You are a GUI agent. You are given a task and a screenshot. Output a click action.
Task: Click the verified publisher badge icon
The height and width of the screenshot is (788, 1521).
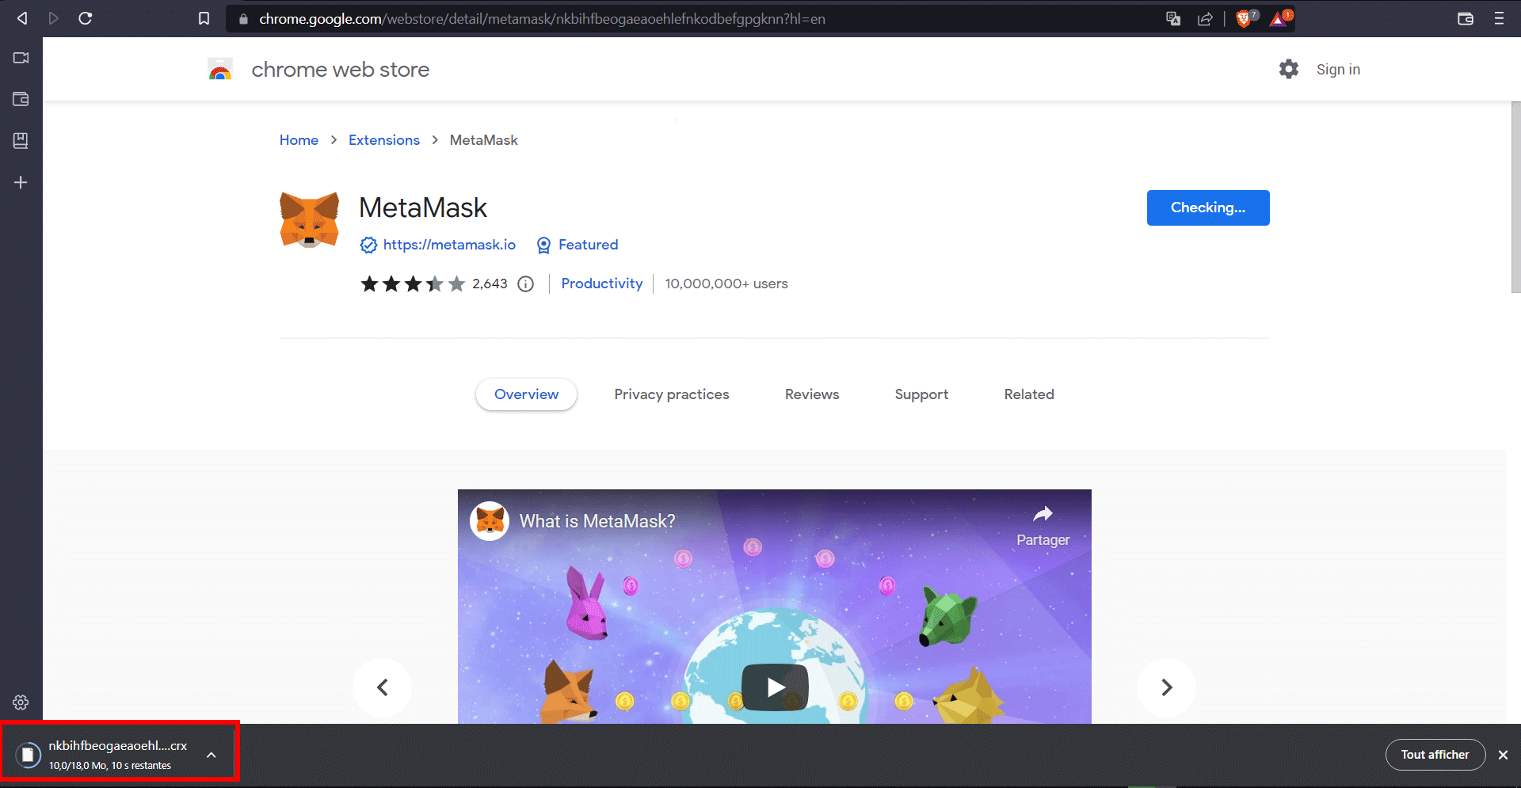tap(368, 245)
